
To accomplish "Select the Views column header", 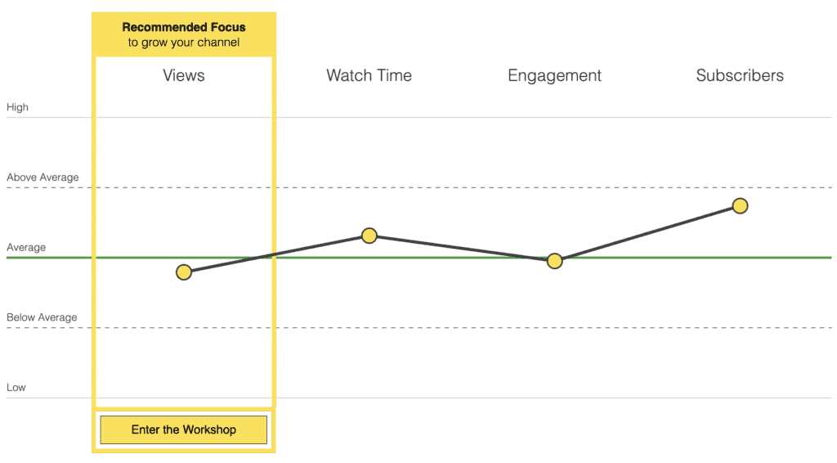I will tap(184, 75).
